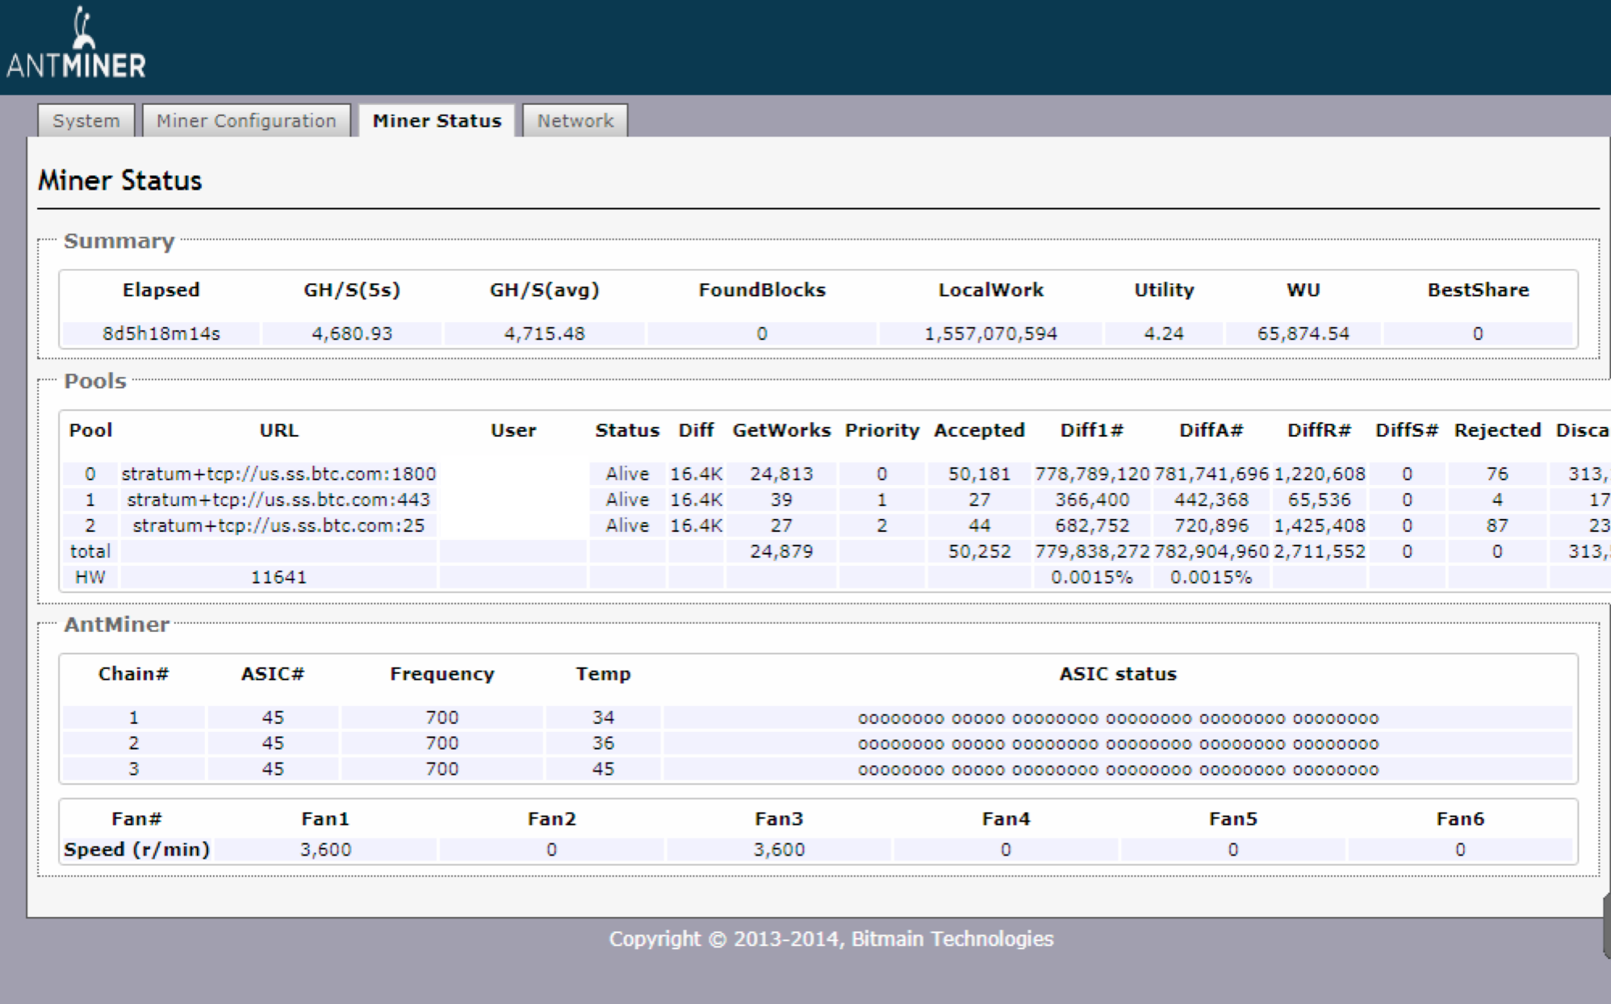Click the HW error count 11641
The image size is (1611, 1004).
[x=278, y=577]
